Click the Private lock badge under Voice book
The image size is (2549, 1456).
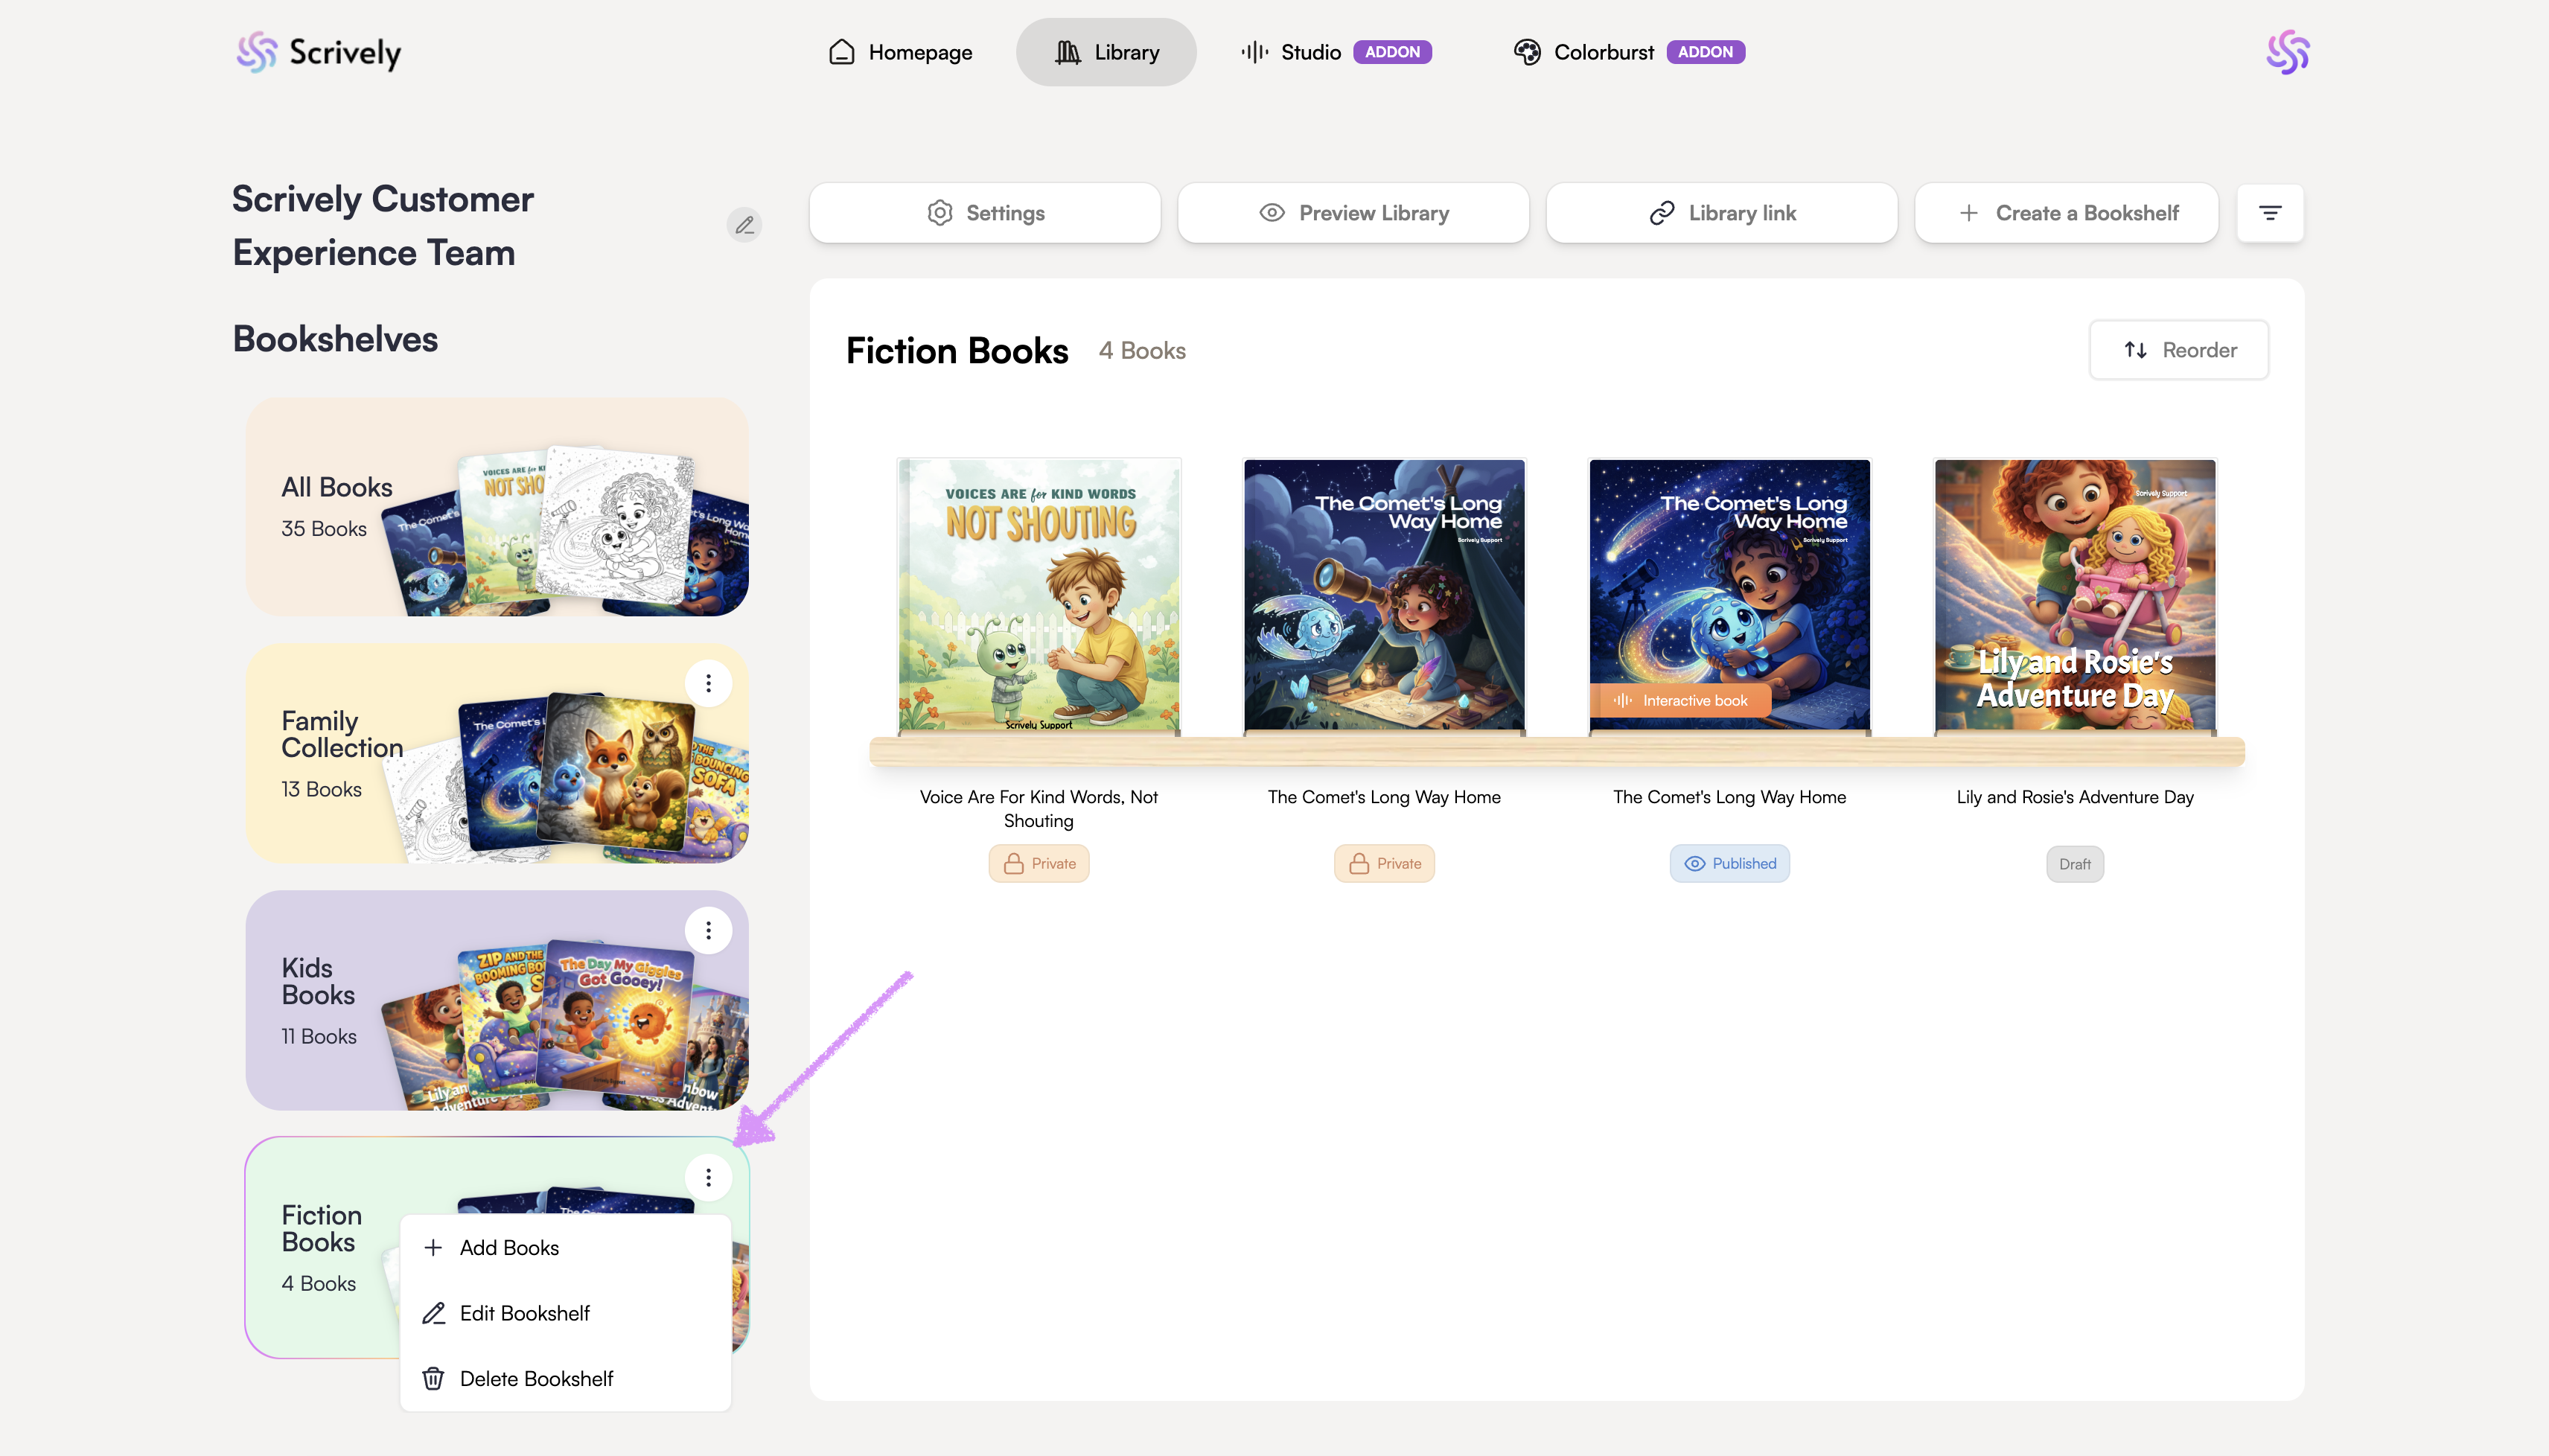point(1038,863)
